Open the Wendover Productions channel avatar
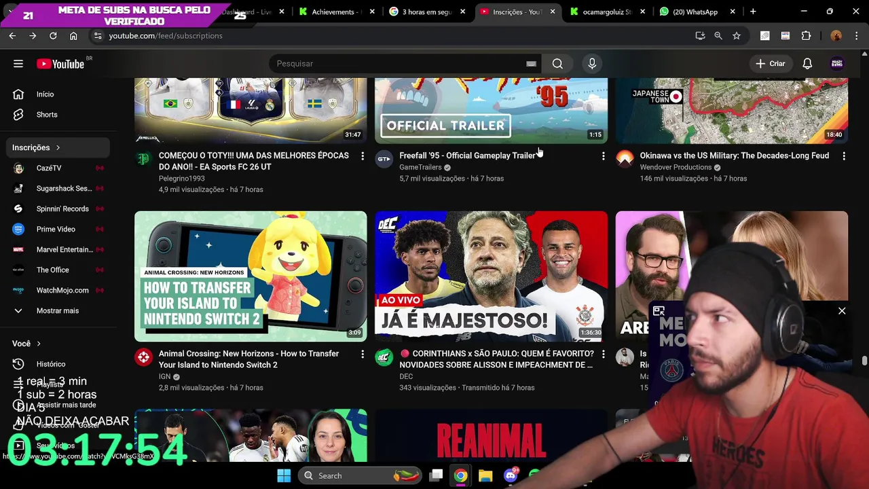 (x=625, y=159)
